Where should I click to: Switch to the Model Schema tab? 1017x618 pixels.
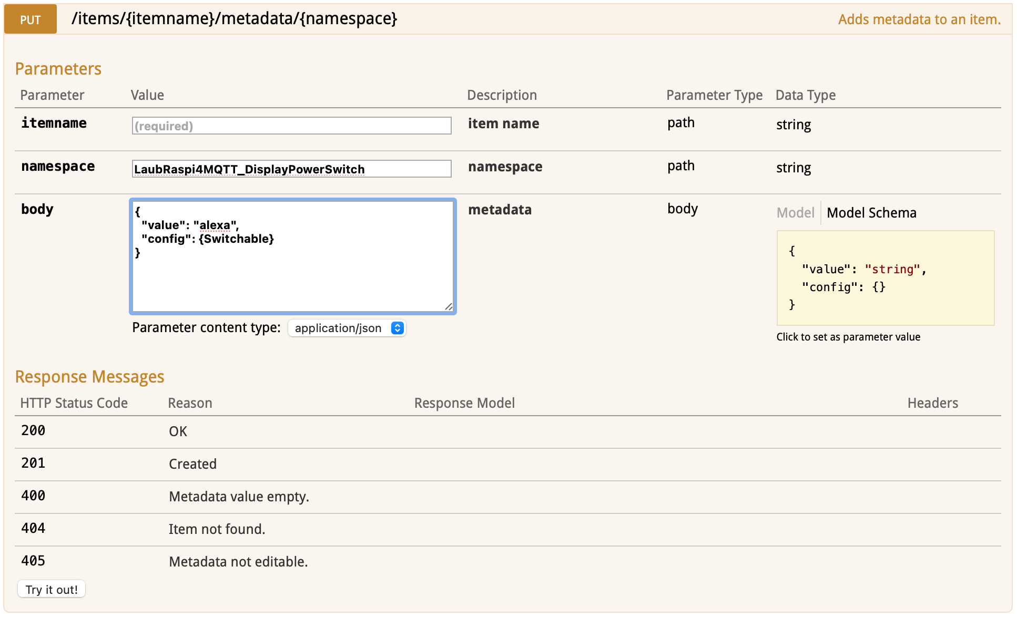871,213
